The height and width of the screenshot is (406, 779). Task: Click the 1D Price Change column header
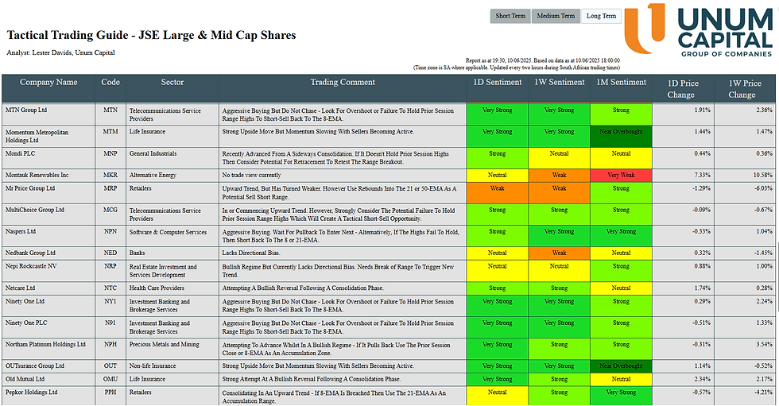(x=683, y=89)
